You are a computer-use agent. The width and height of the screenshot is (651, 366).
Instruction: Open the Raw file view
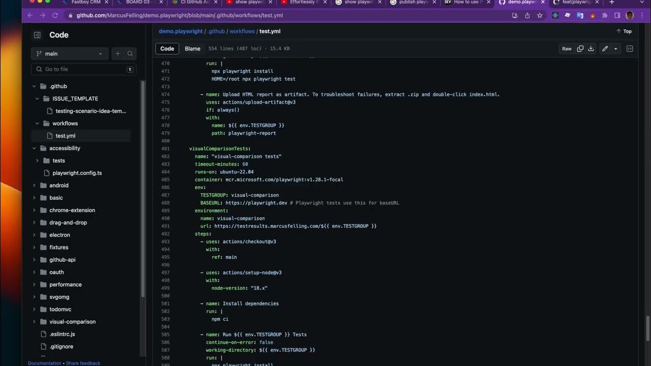pyautogui.click(x=567, y=49)
